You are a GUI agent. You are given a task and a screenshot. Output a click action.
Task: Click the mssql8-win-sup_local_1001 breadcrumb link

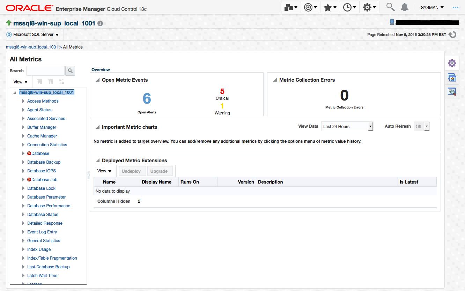32,47
